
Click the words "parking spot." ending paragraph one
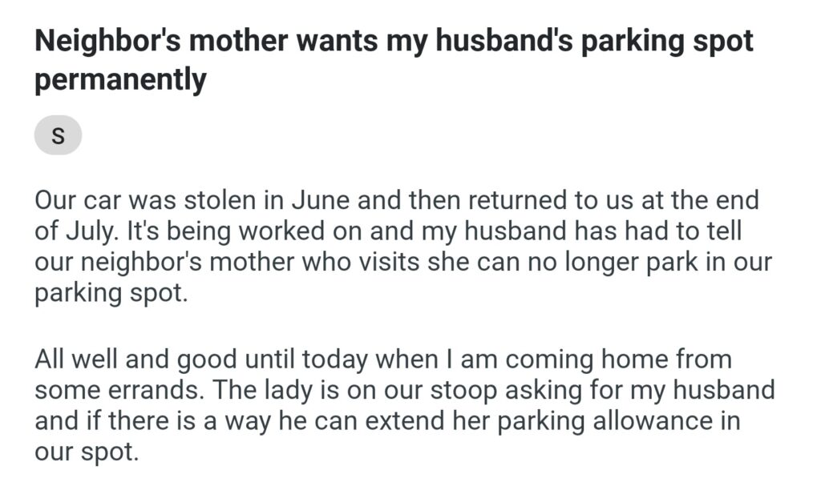point(111,293)
